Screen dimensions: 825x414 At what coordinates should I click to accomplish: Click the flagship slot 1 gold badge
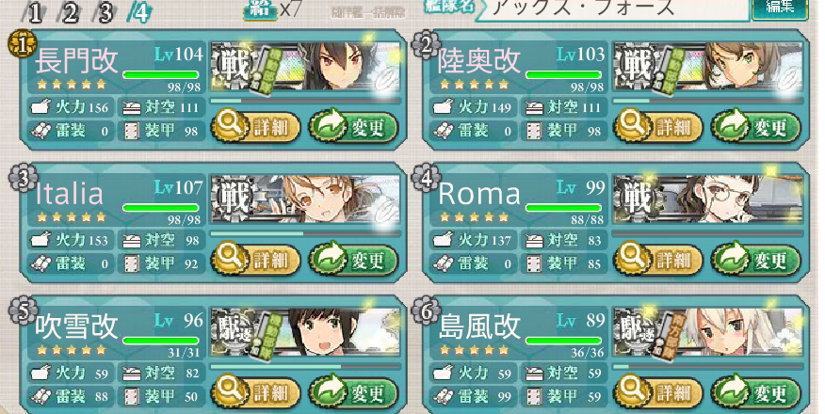coord(22,46)
